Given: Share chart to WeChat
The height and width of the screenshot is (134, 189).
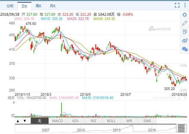Looking at the screenshot, I should 185,49.
